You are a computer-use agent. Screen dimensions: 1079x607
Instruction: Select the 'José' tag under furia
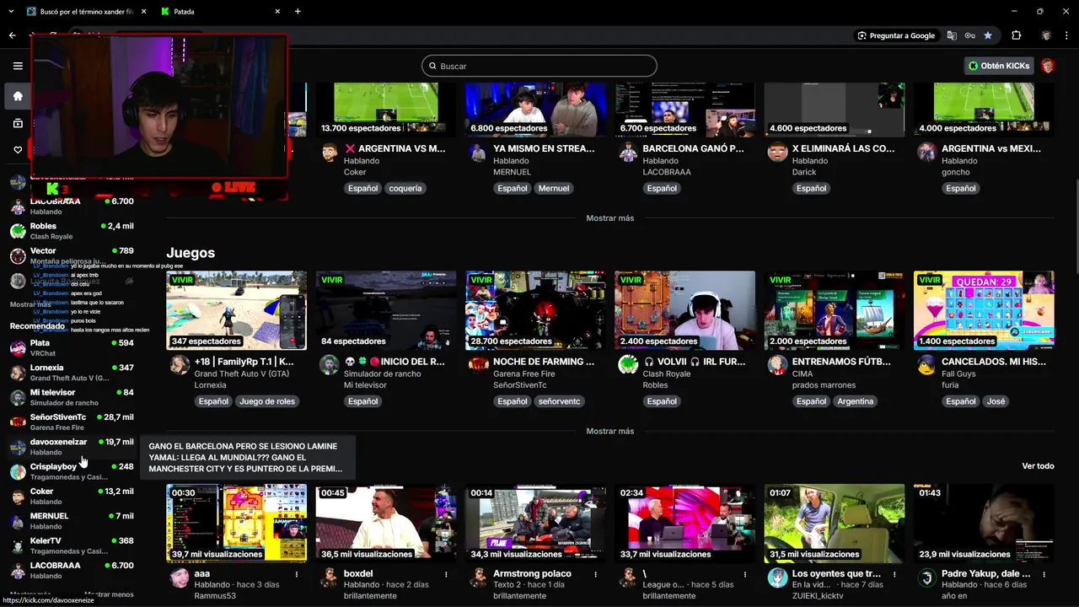(x=996, y=401)
